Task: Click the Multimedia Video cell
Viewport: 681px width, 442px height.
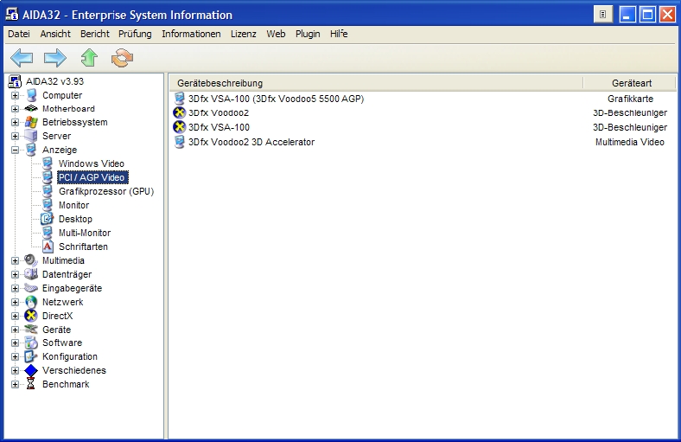Action: [630, 142]
